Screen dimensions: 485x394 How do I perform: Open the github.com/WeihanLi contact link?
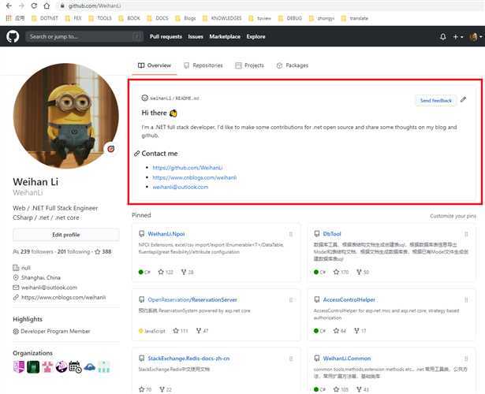click(x=188, y=168)
